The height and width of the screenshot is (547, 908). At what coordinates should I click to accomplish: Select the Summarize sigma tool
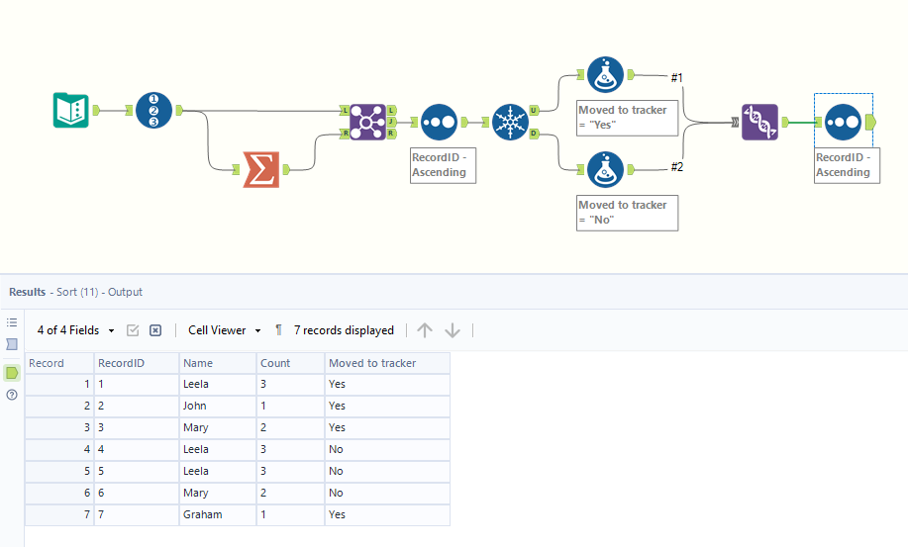coord(260,169)
